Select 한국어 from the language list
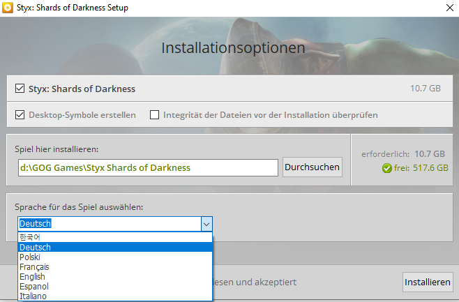The image size is (459, 302). pos(115,237)
